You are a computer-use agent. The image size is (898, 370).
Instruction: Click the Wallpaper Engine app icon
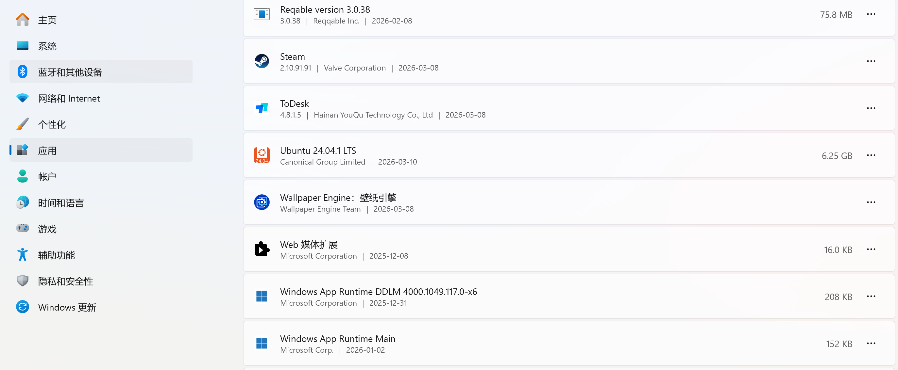(262, 202)
